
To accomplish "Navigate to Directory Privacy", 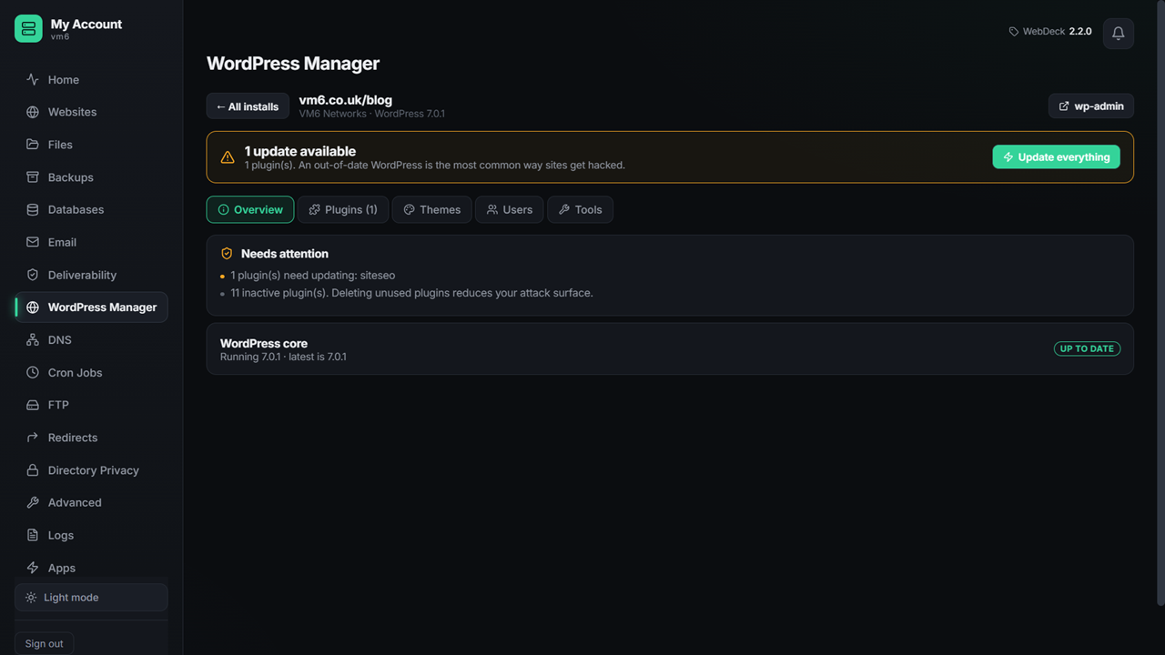I will coord(91,470).
